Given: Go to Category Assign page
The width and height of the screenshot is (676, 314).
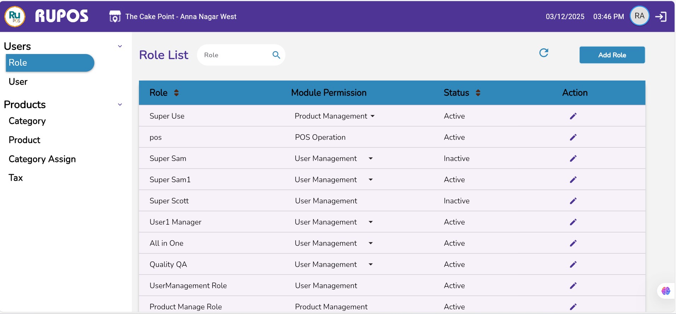Looking at the screenshot, I should coord(42,159).
